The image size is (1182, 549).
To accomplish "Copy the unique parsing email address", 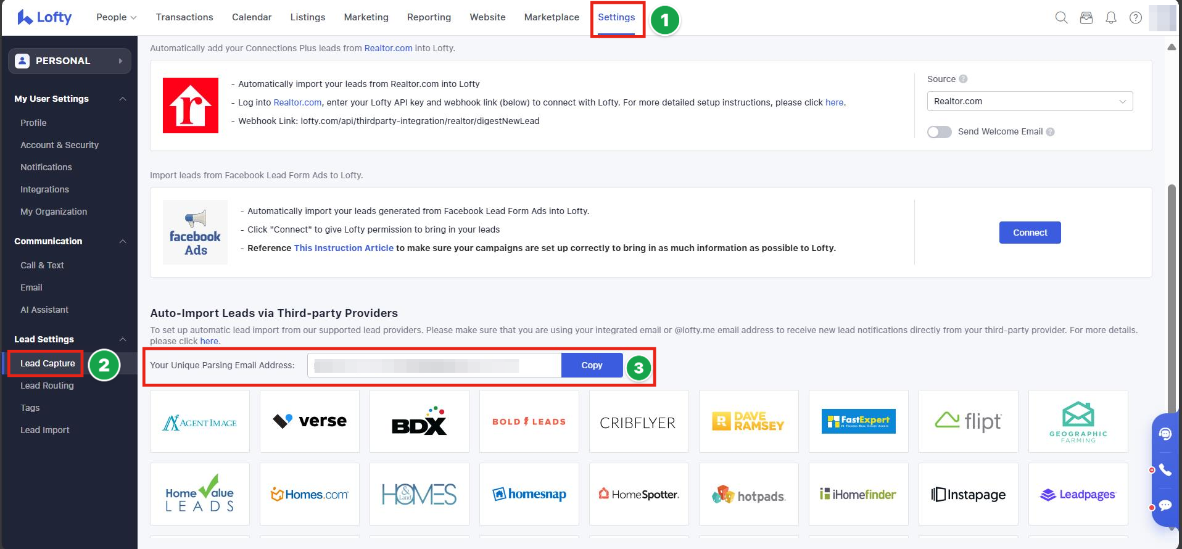I will pyautogui.click(x=591, y=365).
